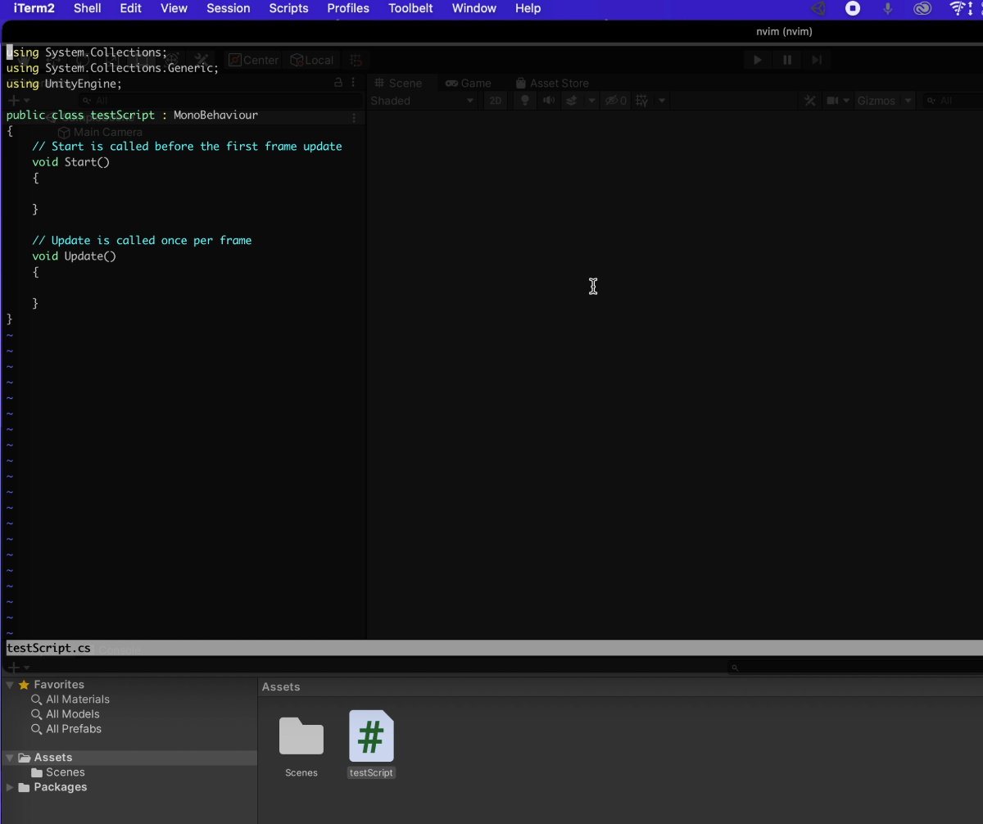The image size is (983, 824).
Task: Toggle scene audio speaker icon in Unity
Action: click(x=549, y=101)
